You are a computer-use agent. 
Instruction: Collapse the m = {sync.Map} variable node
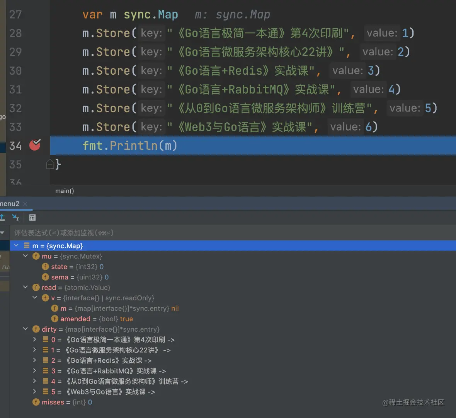16,245
